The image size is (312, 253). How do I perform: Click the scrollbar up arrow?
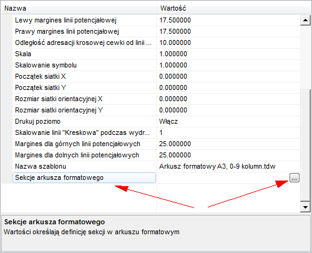point(305,20)
